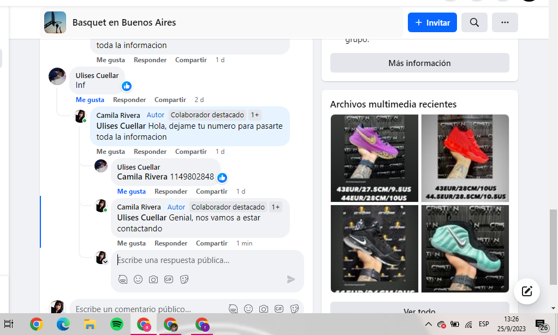Open Spotify from the Windows taskbar
558x335 pixels.
[x=116, y=324]
